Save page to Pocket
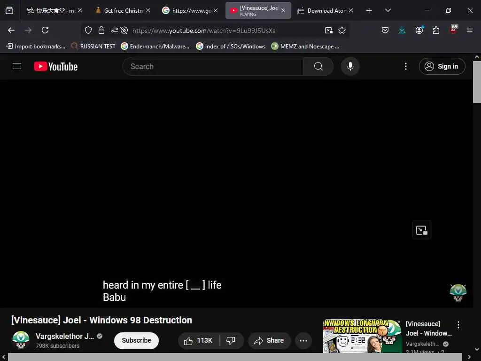The image size is (481, 361). click(385, 30)
